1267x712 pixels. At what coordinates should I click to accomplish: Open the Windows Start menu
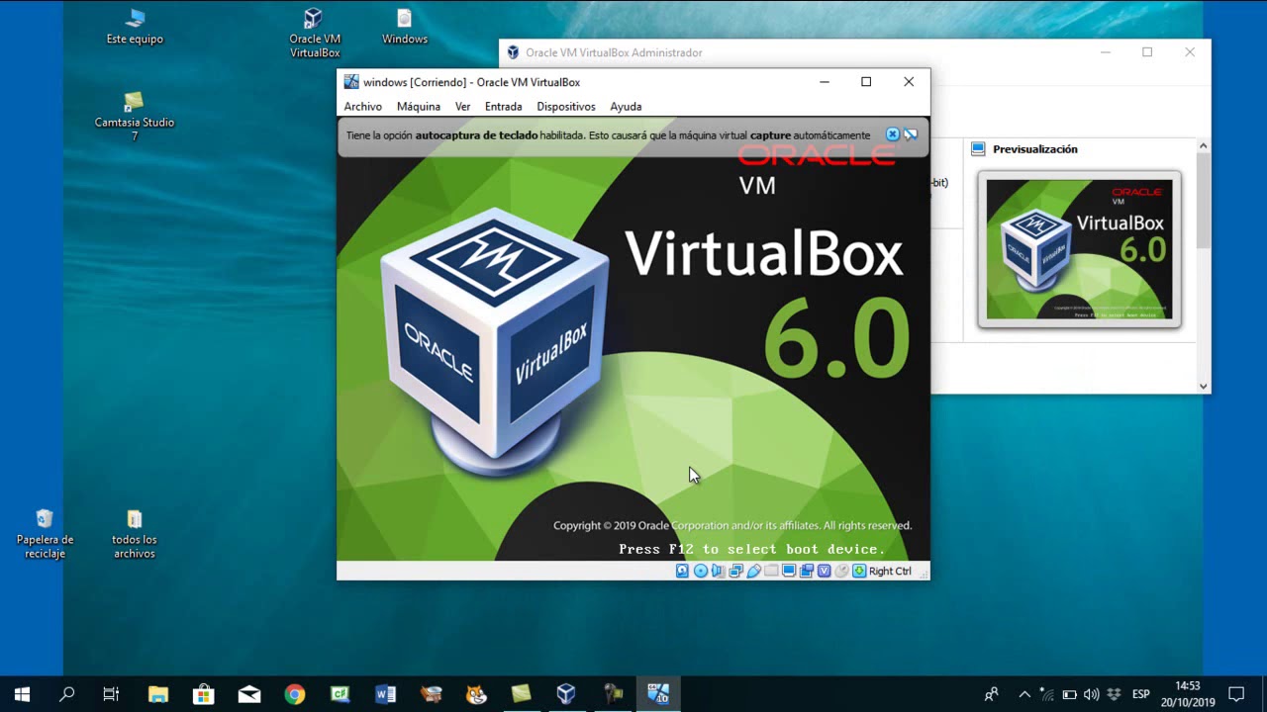tap(22, 694)
